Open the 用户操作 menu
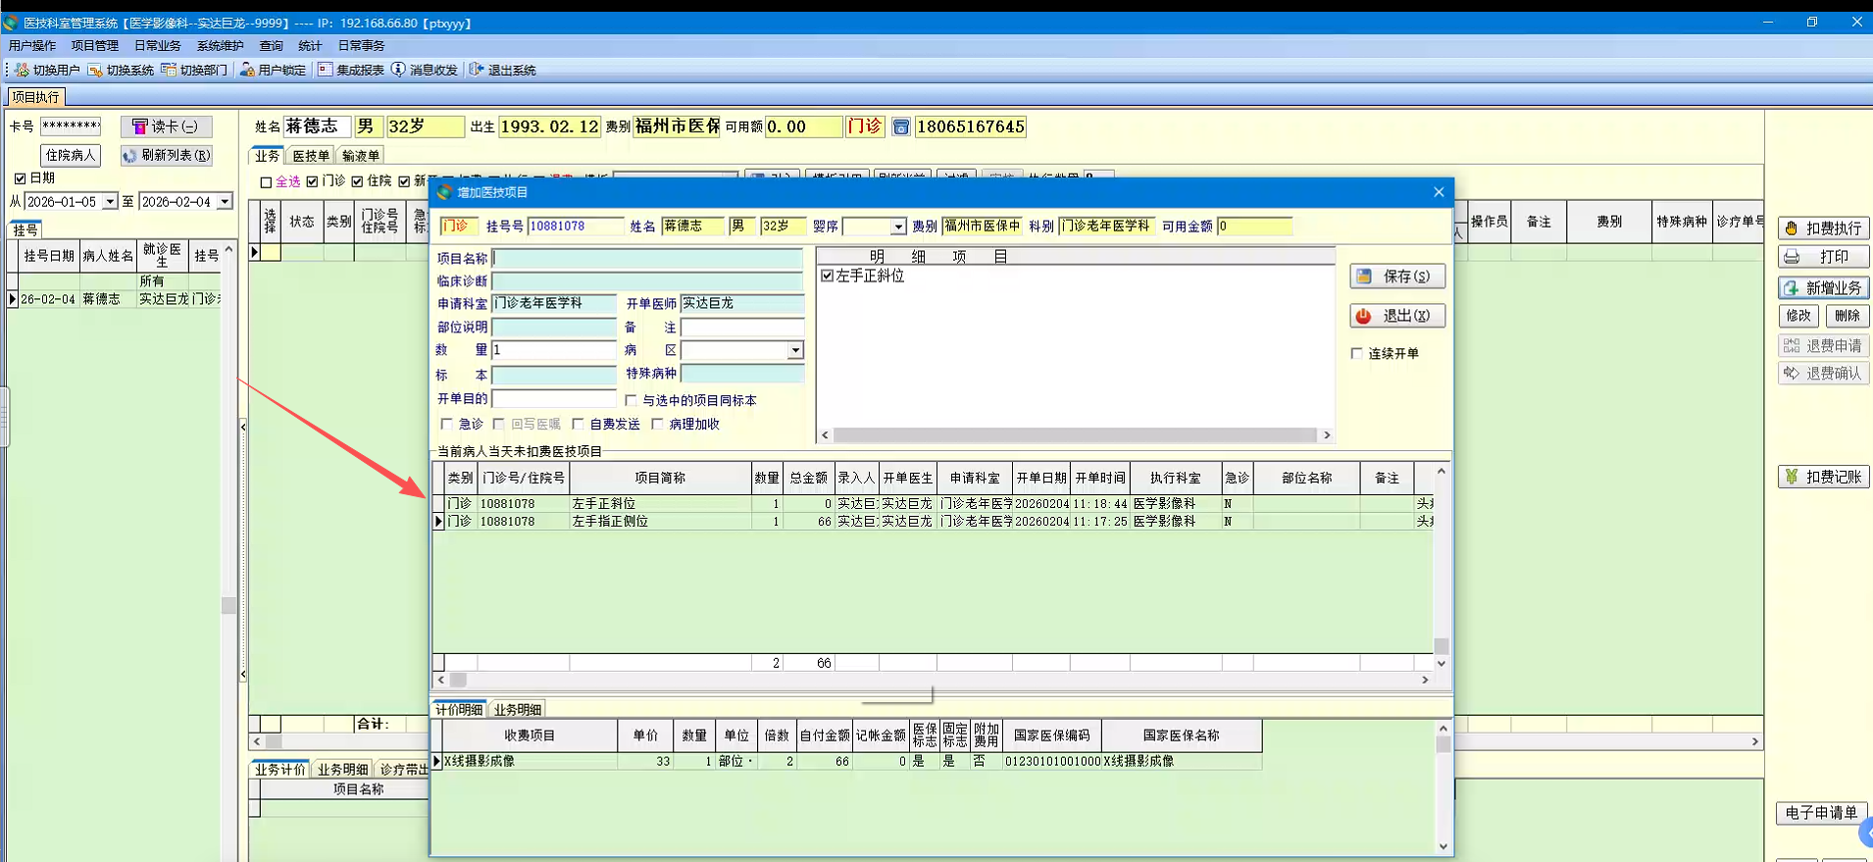1873x862 pixels. 32,46
